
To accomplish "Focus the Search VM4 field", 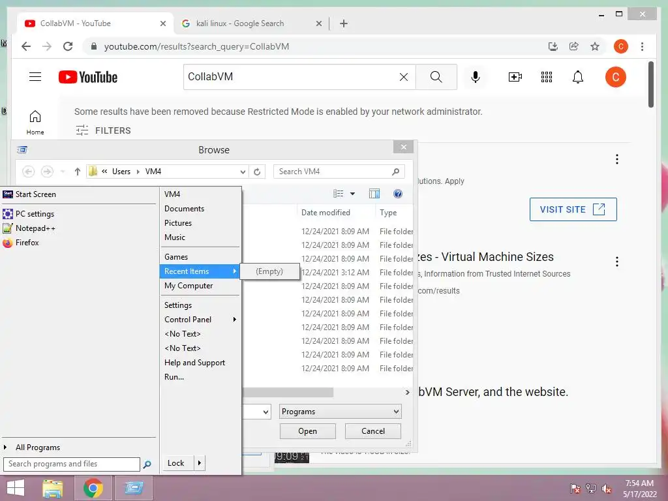I will point(339,172).
